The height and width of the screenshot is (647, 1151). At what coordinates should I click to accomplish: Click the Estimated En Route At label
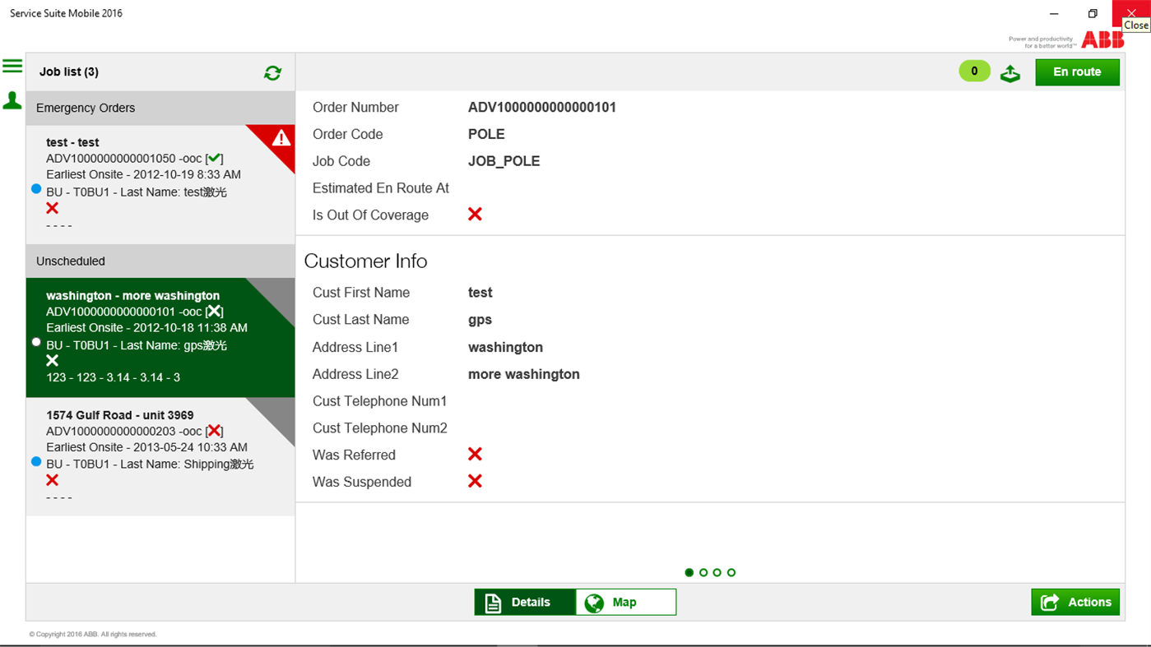(381, 188)
